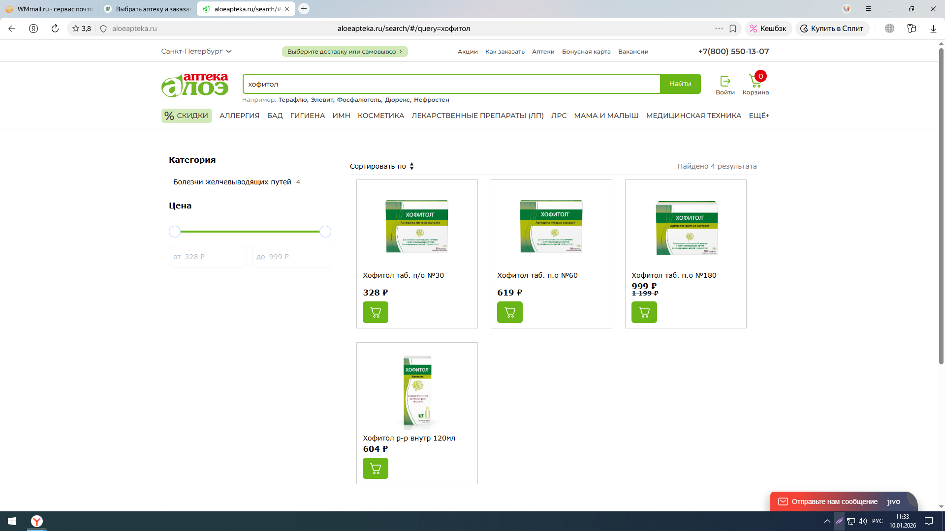Add Хофитол таб. №30 to cart
Screen dimensions: 945x531
(375, 312)
